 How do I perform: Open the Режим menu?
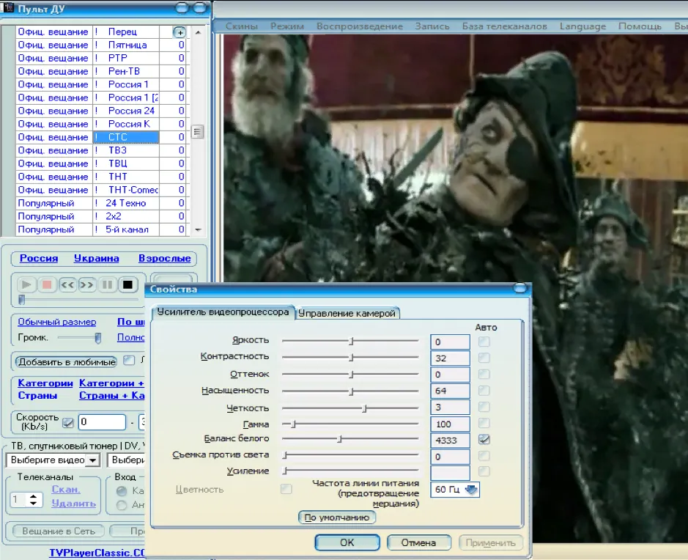[287, 26]
